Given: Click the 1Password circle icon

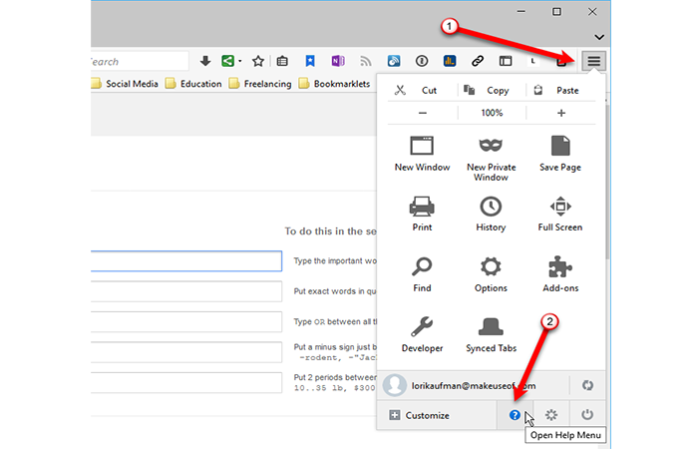Looking at the screenshot, I should tap(422, 61).
